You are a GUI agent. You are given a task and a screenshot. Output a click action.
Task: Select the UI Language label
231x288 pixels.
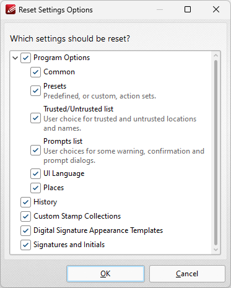[64, 173]
